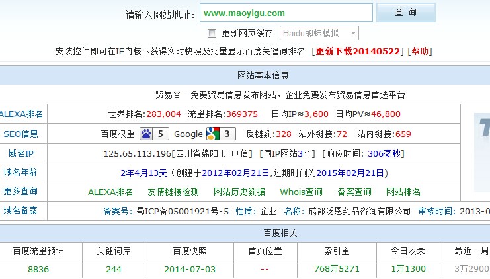490x279 pixels.
Task: Open the 帮助 link
Action: pos(420,51)
